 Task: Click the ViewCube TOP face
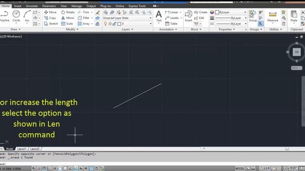(x=296, y=52)
